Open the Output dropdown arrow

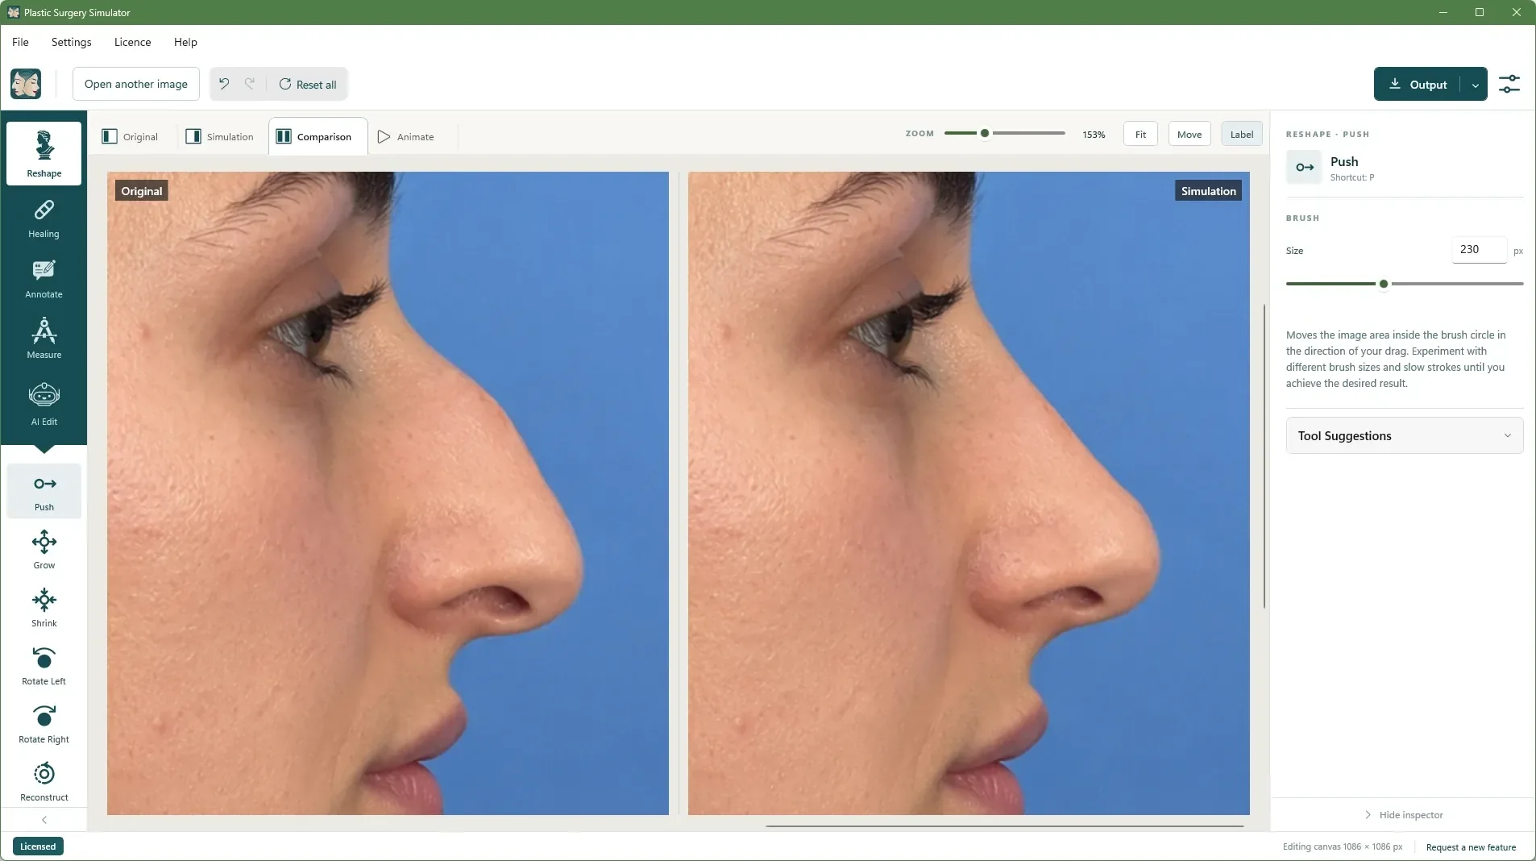(1475, 85)
